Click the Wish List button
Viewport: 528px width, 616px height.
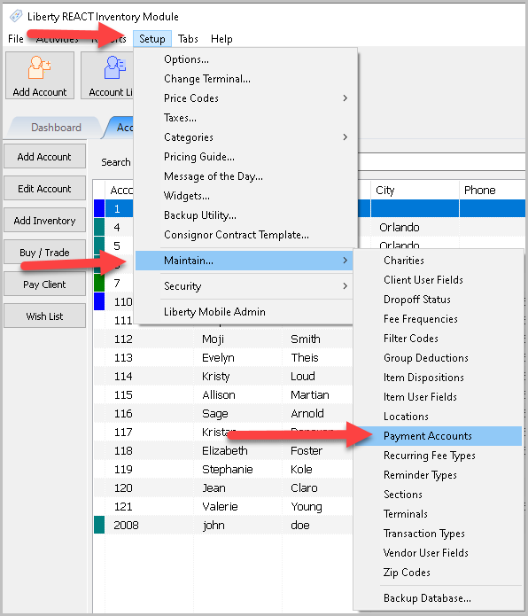pos(44,316)
